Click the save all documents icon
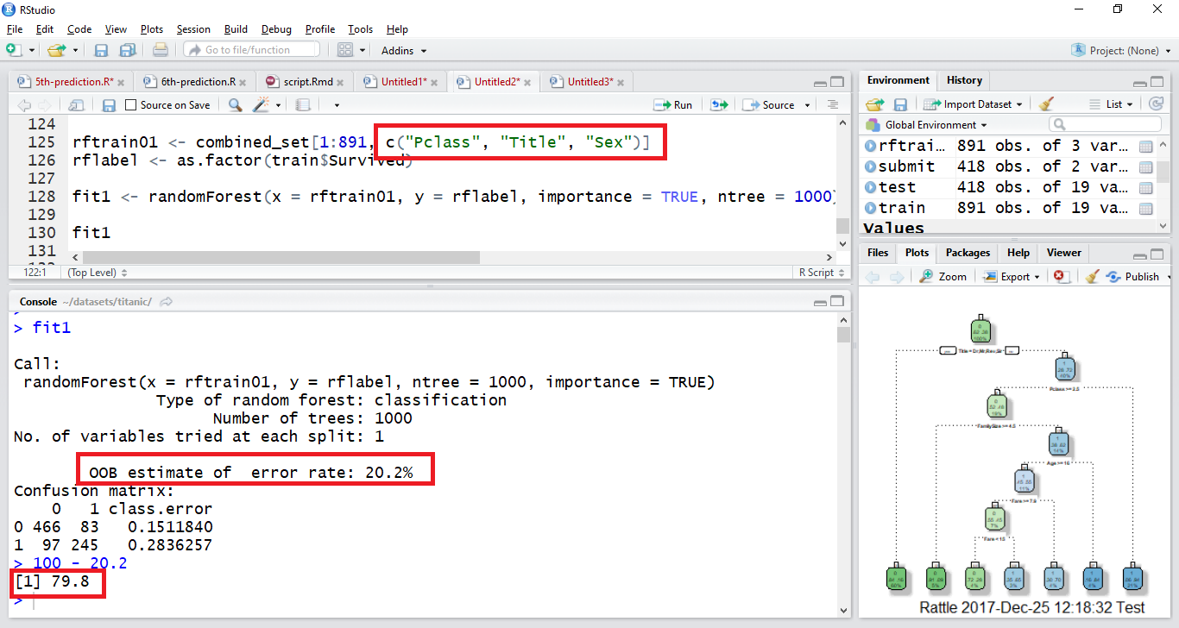1179x628 pixels. (127, 50)
